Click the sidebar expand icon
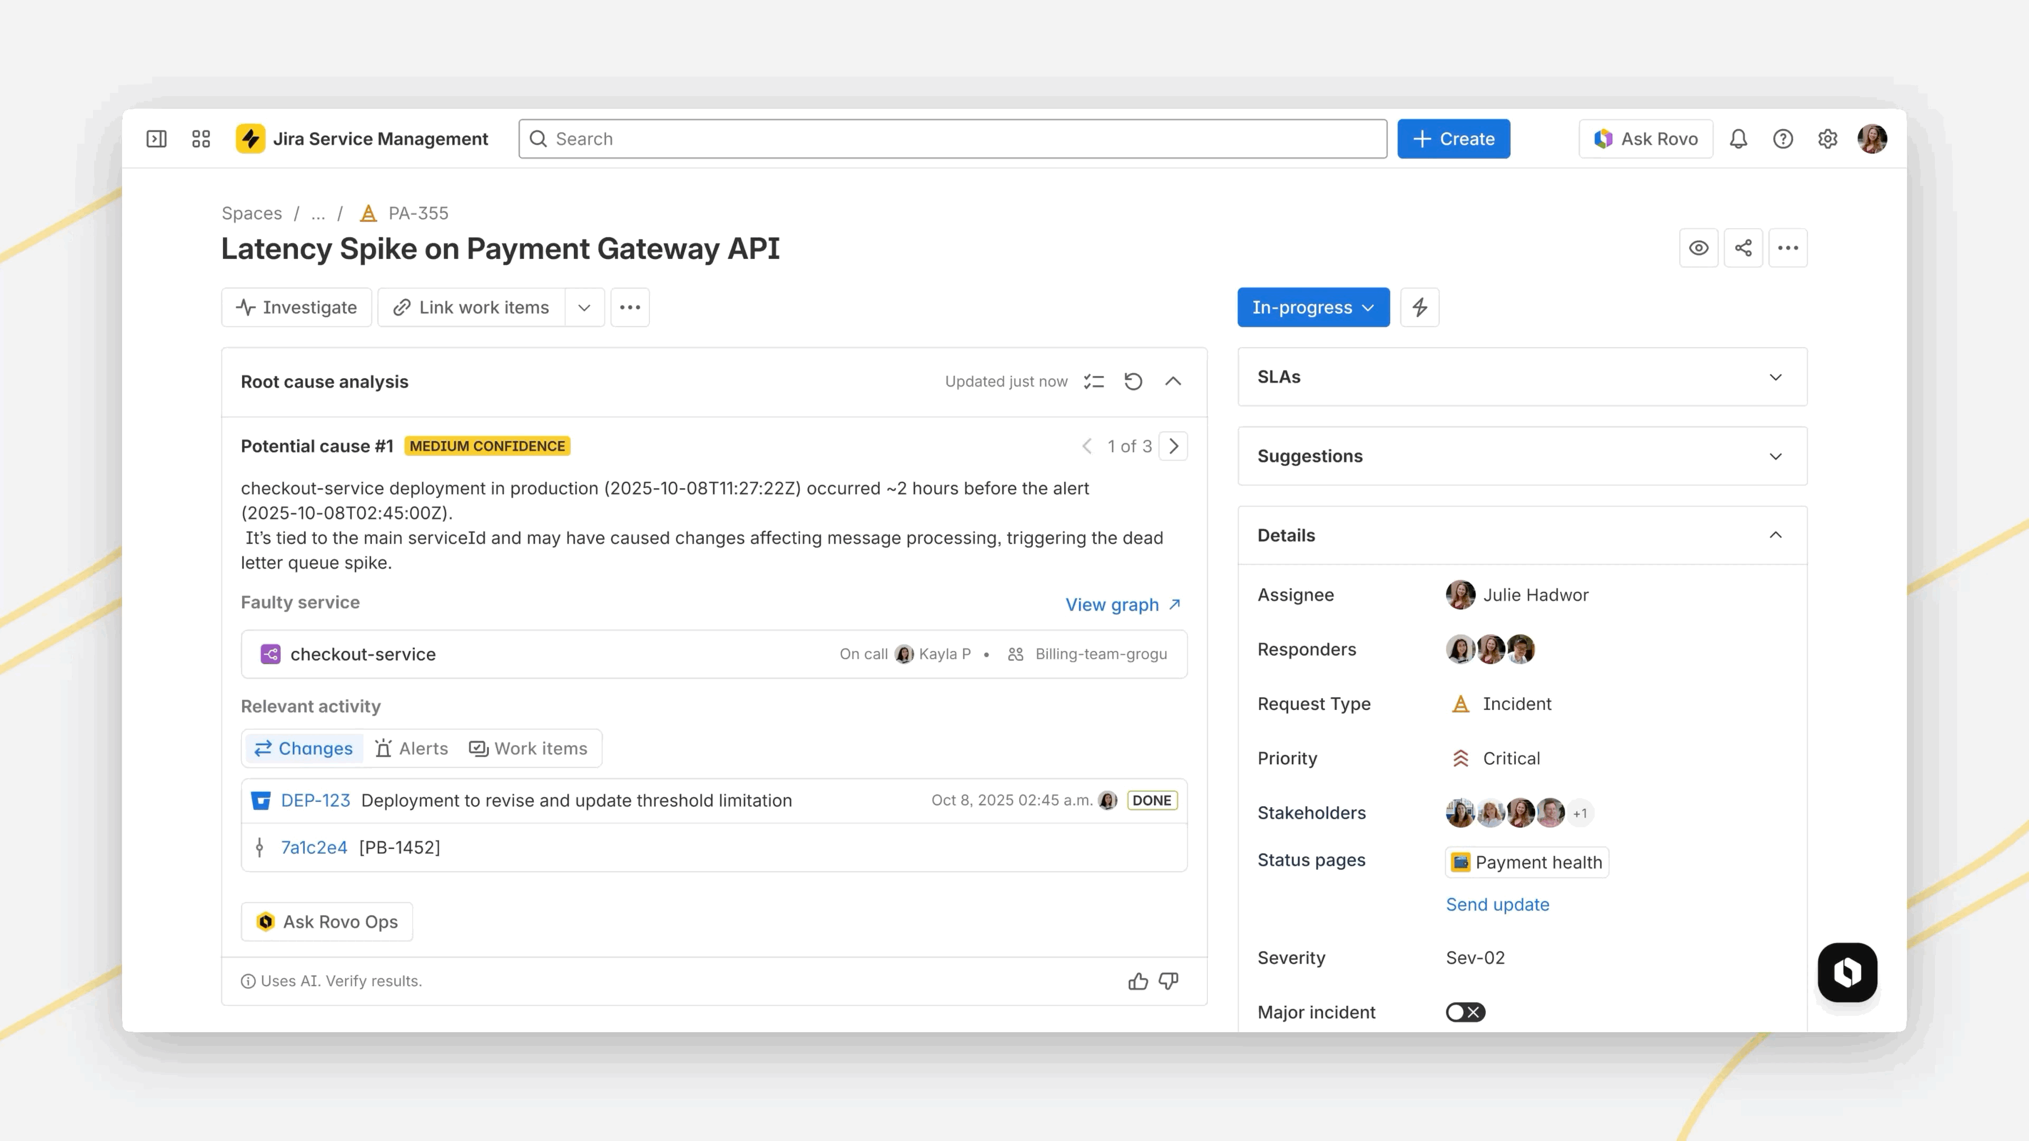This screenshot has height=1141, width=2029. pyautogui.click(x=156, y=138)
